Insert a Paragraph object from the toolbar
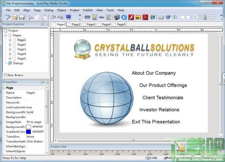This screenshot has height=162, width=225. coord(109,17)
